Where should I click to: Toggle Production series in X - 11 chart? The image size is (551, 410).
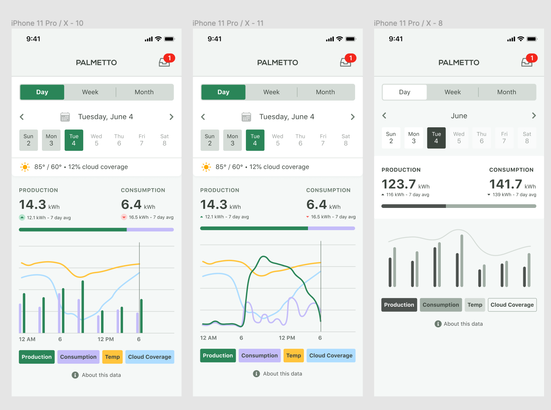pos(218,356)
